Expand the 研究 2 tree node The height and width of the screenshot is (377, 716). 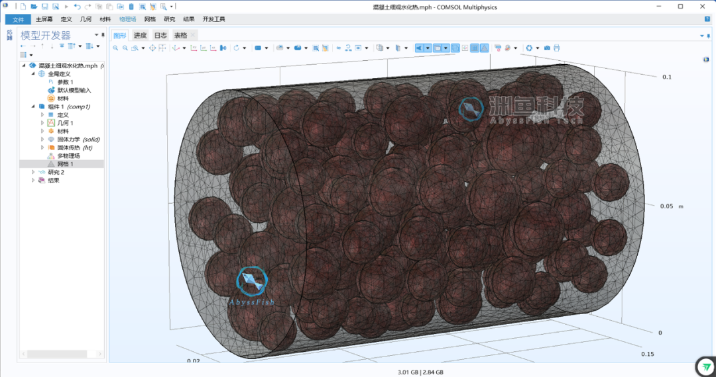33,172
